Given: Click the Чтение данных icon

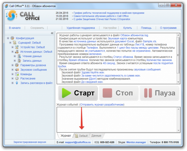Looking at the screenshot, I should [19, 56].
